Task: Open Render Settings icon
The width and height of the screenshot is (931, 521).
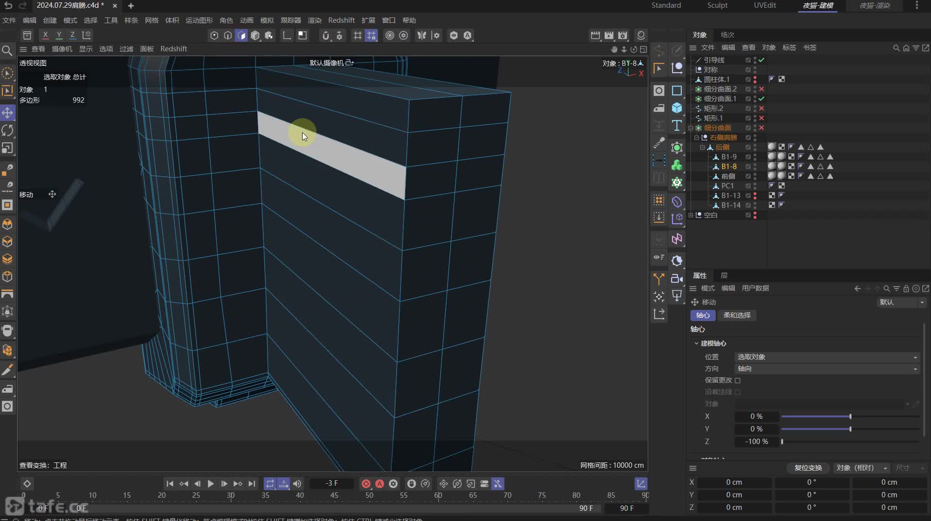Action: point(623,35)
